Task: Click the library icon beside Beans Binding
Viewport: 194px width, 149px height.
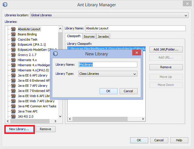Action: click(x=13, y=34)
